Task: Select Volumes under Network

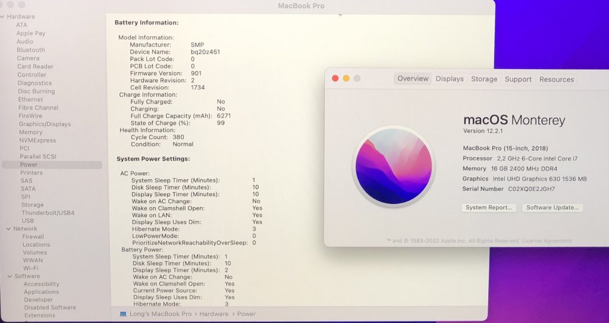Action: tap(34, 253)
